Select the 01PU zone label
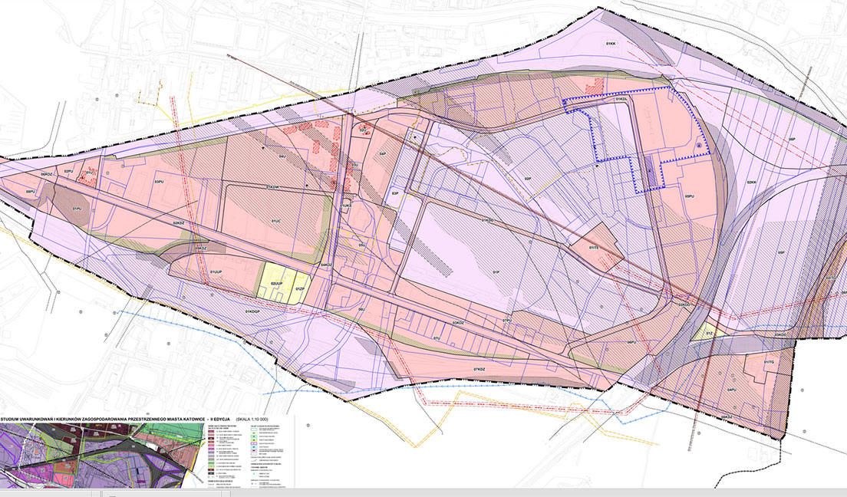 click(77, 209)
